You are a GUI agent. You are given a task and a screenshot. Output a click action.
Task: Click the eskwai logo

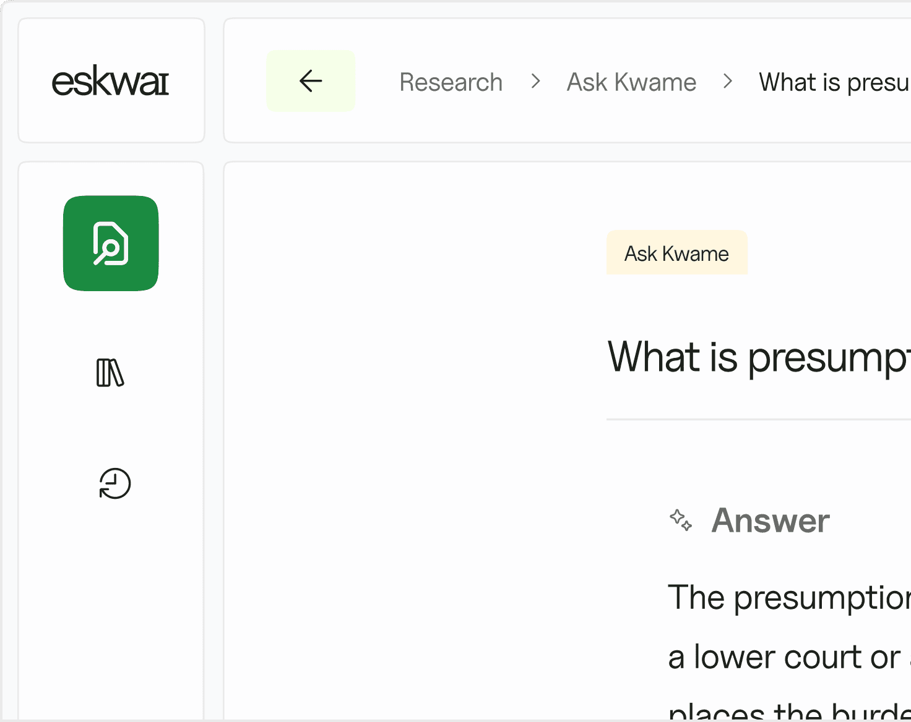(111, 82)
